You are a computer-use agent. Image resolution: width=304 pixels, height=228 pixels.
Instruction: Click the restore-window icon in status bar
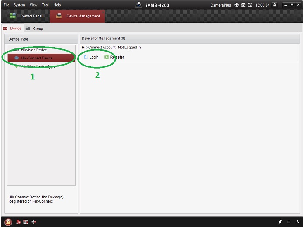(289, 222)
